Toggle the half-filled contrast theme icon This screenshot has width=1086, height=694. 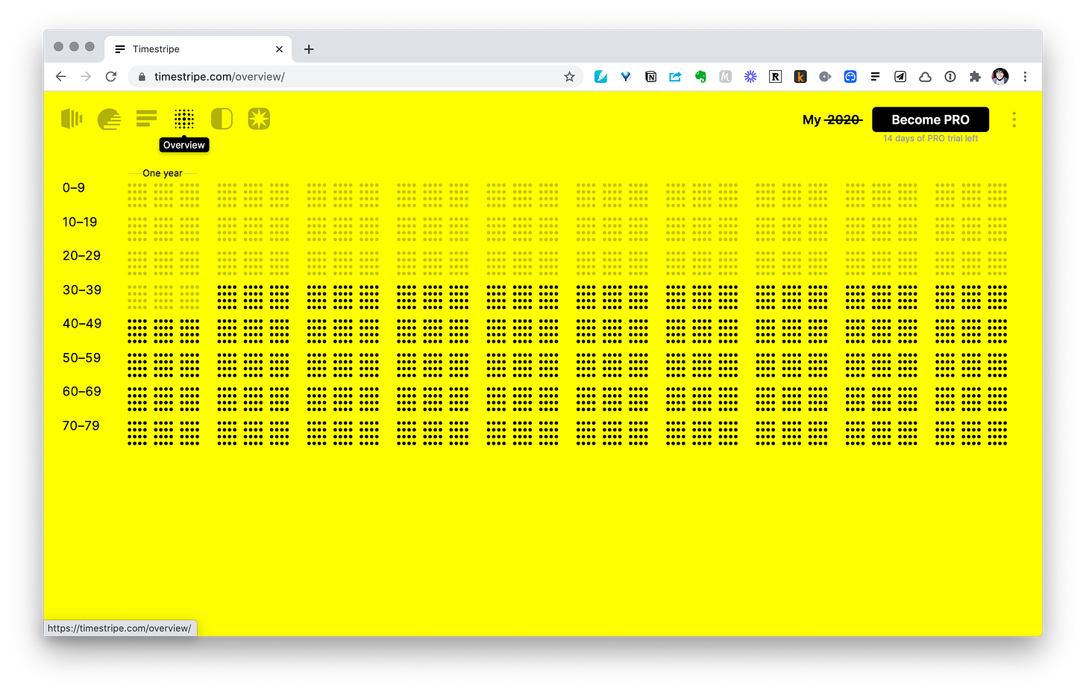222,119
